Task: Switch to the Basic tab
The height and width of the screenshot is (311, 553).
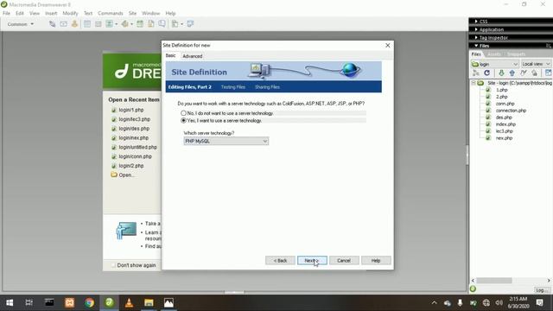Action: pos(171,55)
